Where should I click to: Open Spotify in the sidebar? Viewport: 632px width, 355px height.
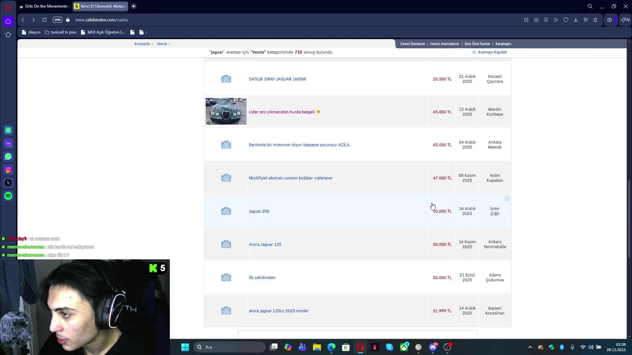(x=8, y=196)
